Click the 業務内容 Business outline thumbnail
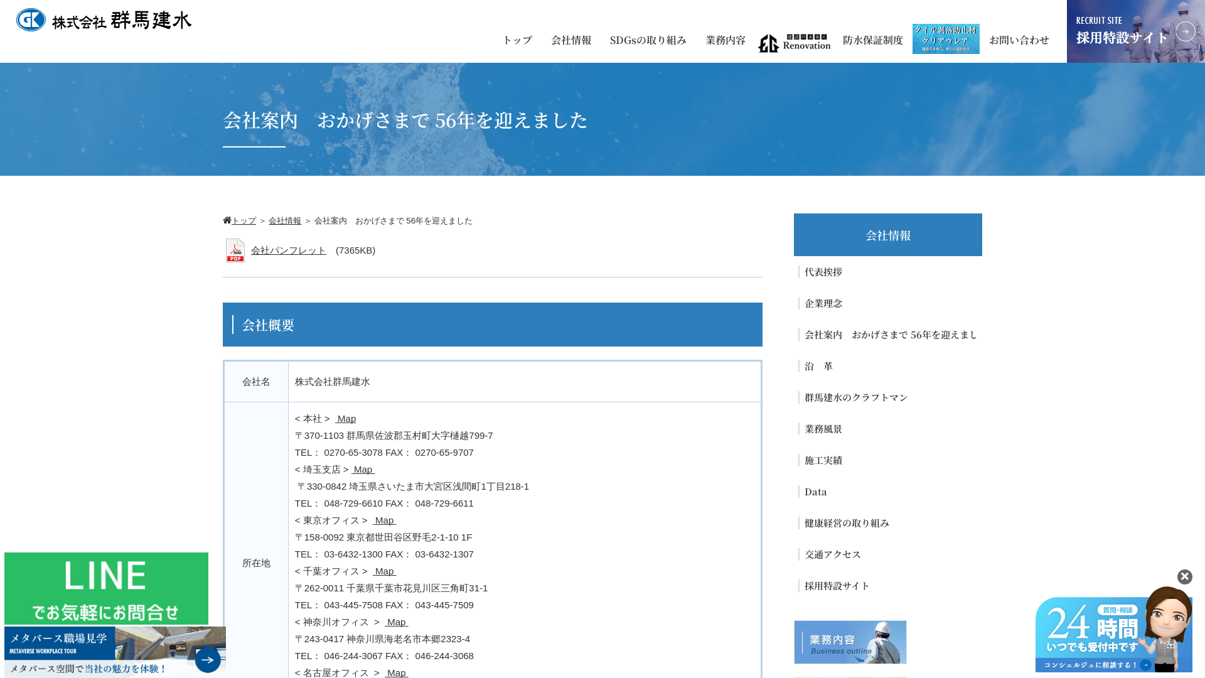 850,642
